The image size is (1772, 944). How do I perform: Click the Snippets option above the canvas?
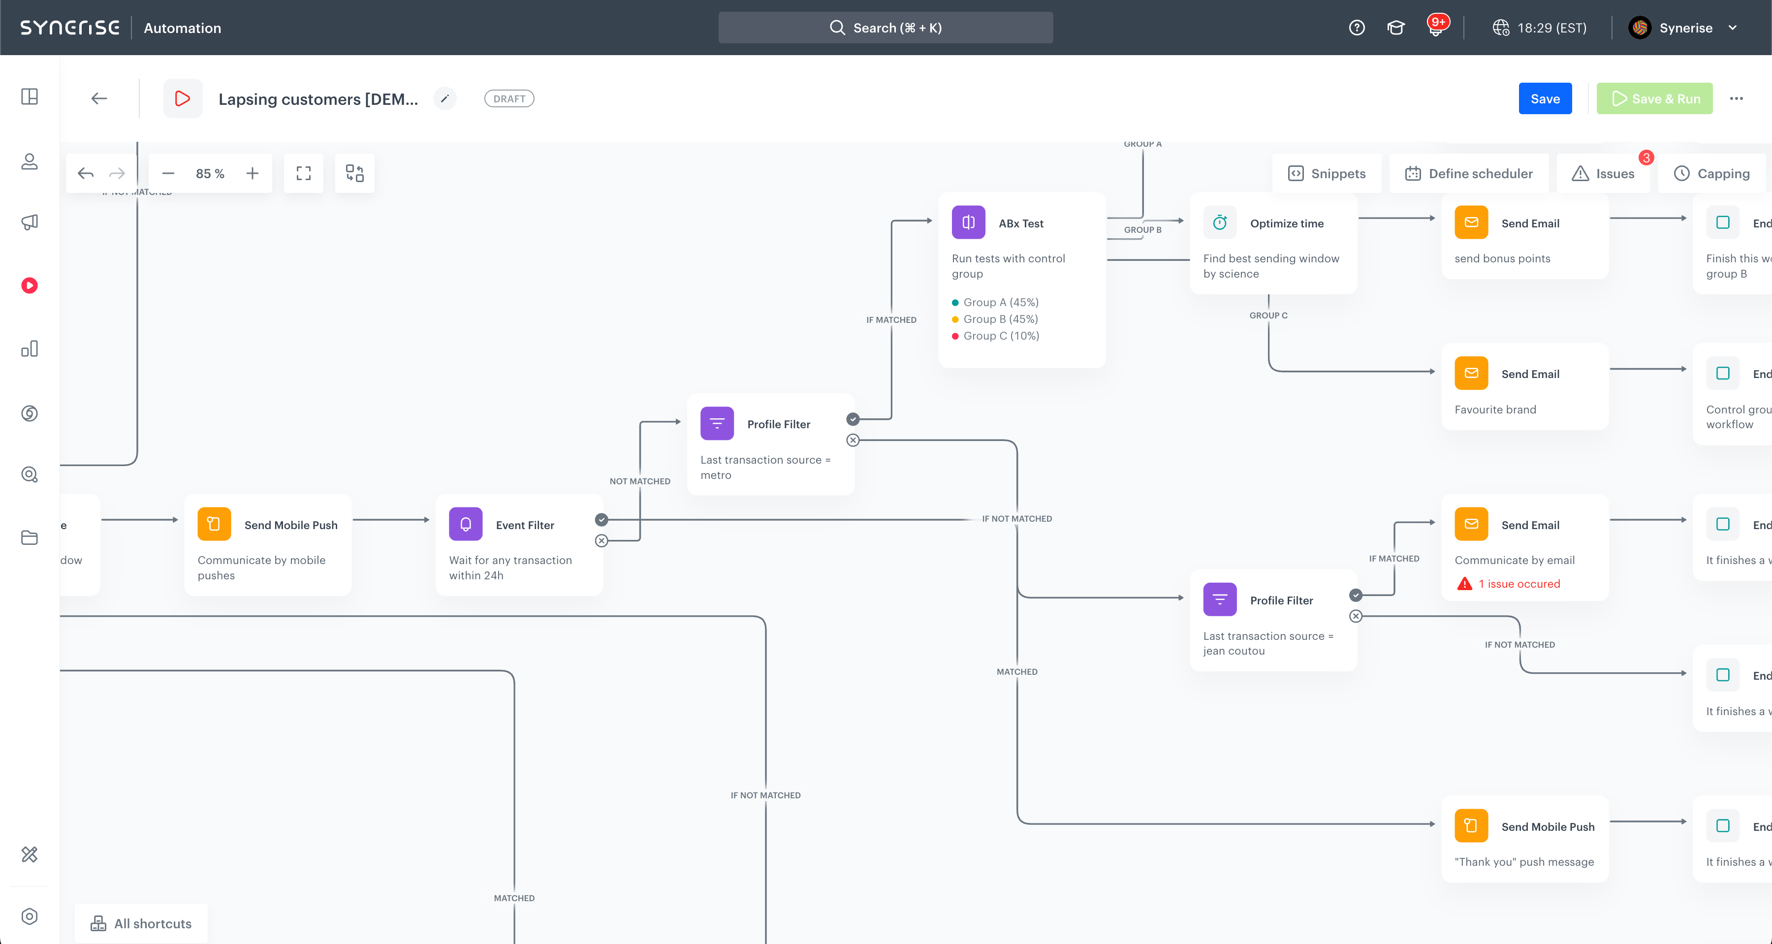pos(1328,173)
